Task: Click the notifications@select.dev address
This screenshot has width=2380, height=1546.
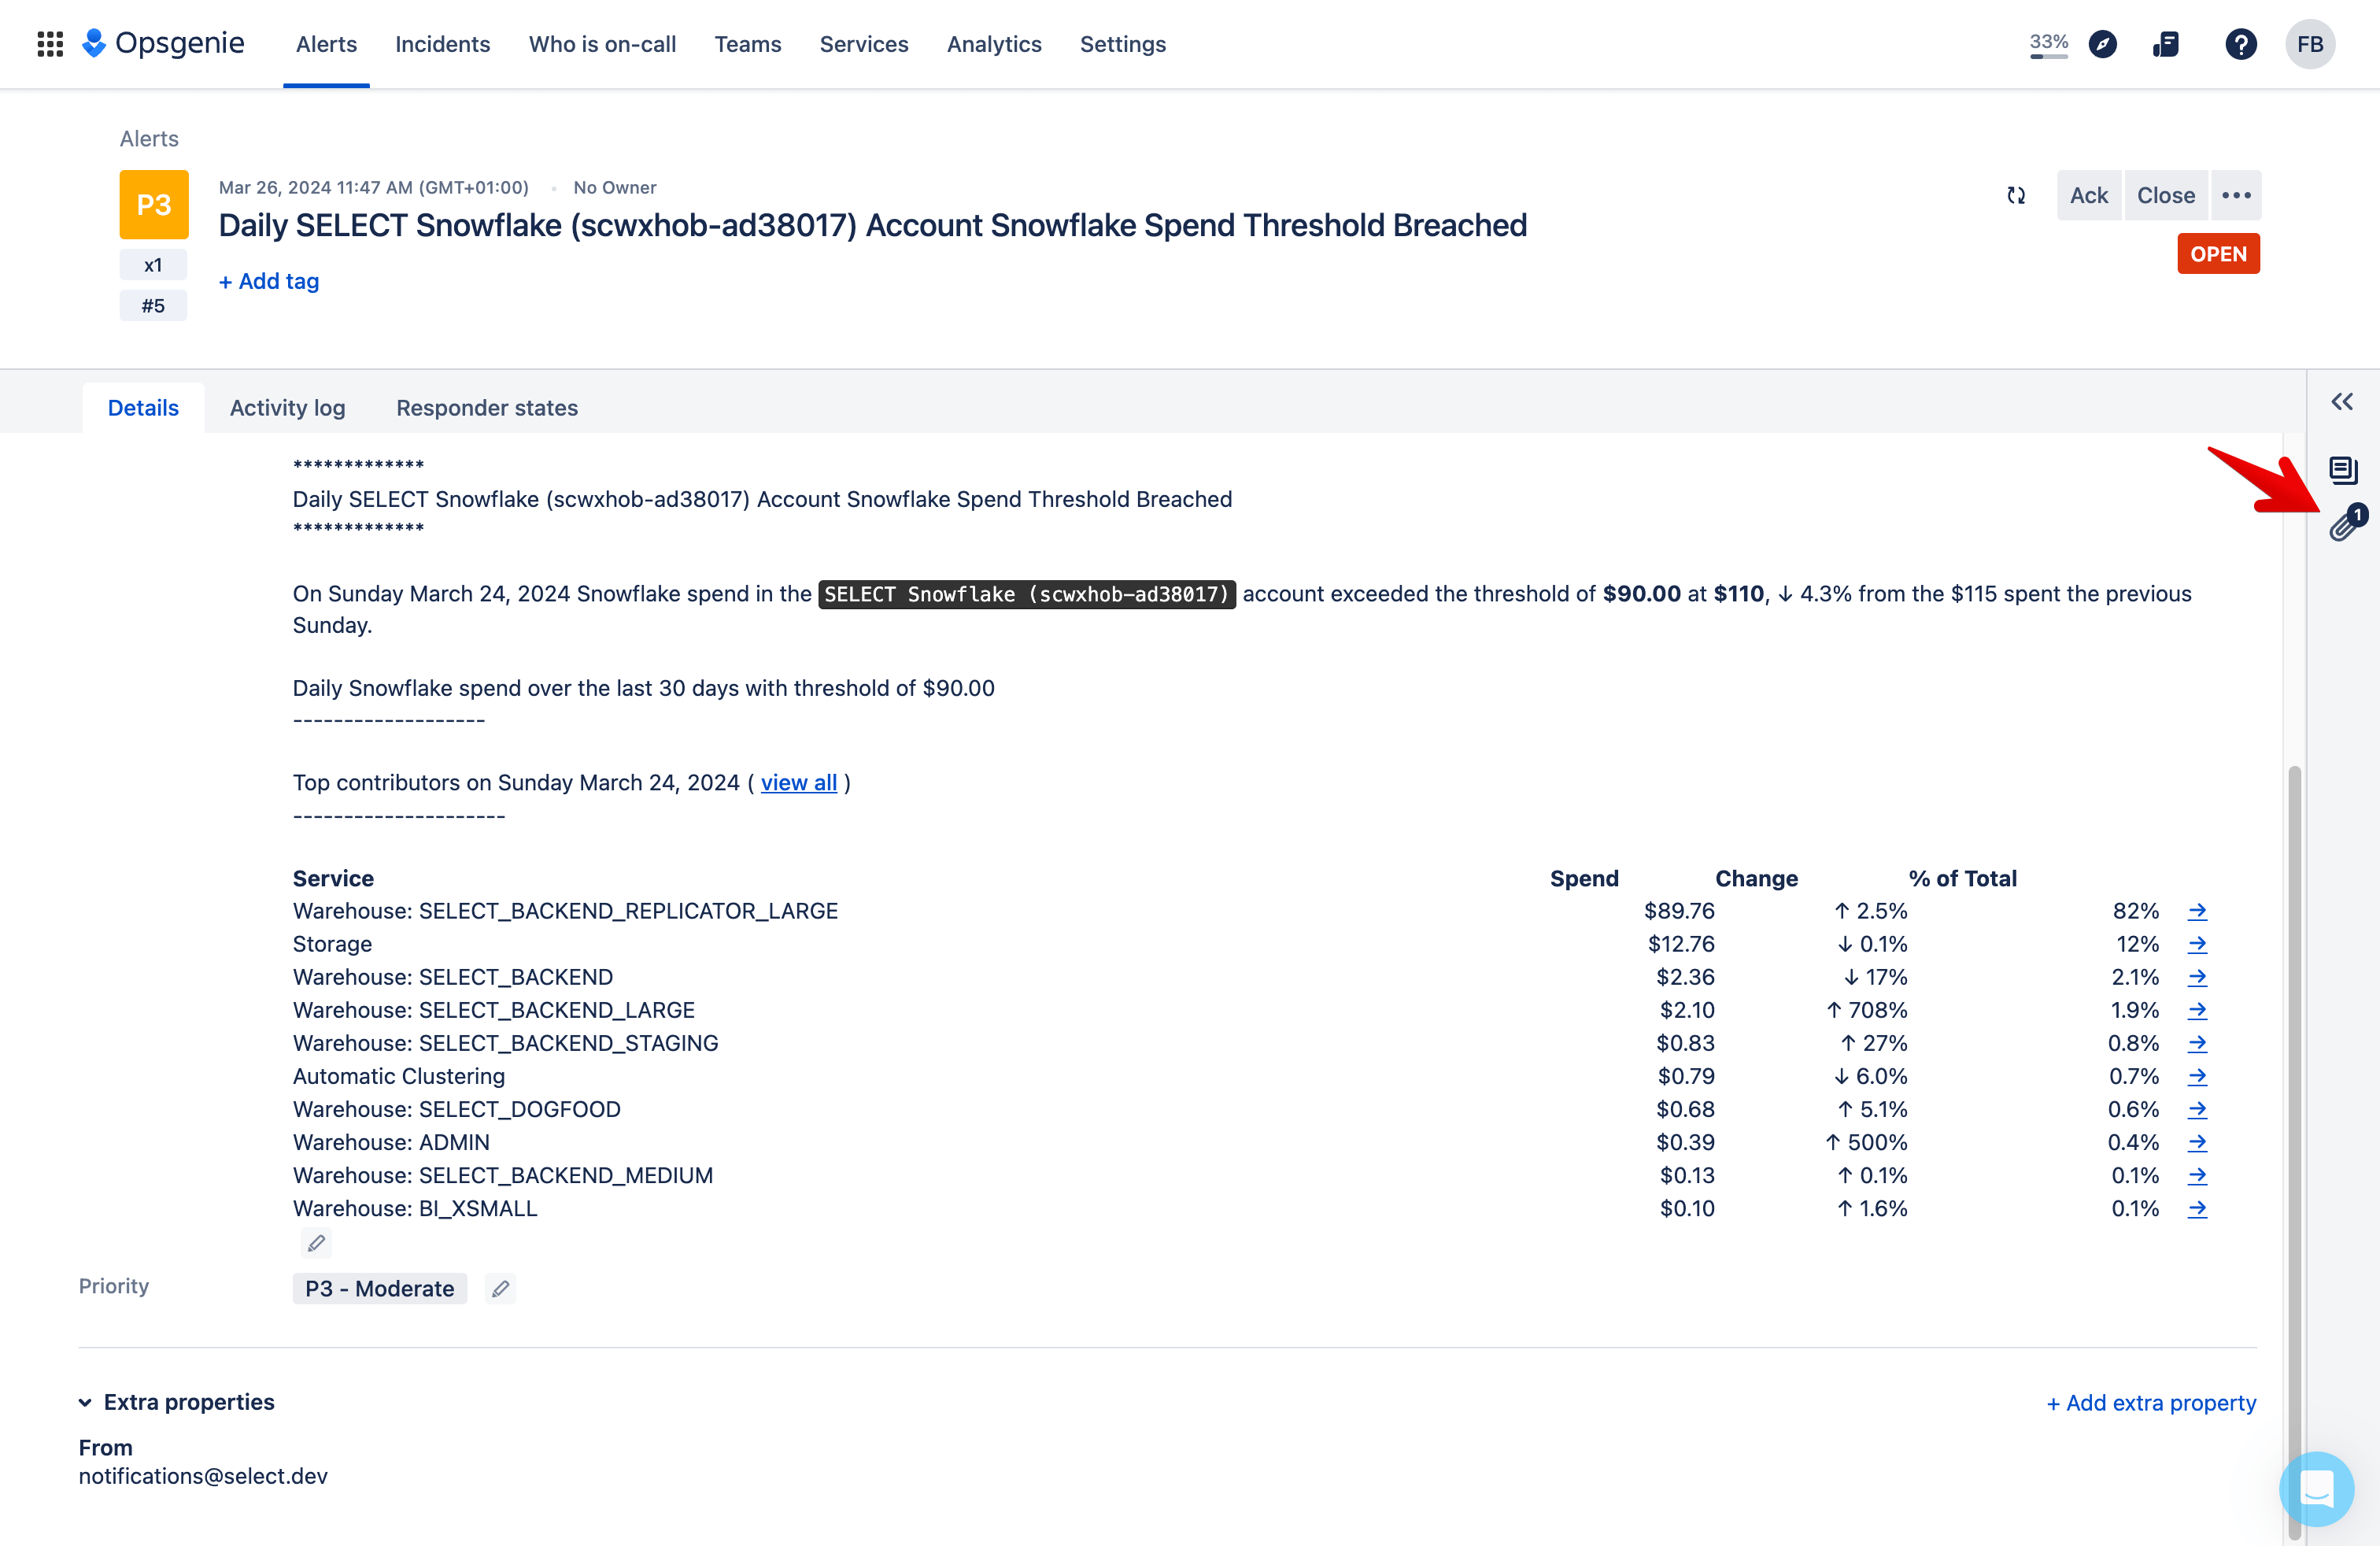Action: [x=203, y=1476]
